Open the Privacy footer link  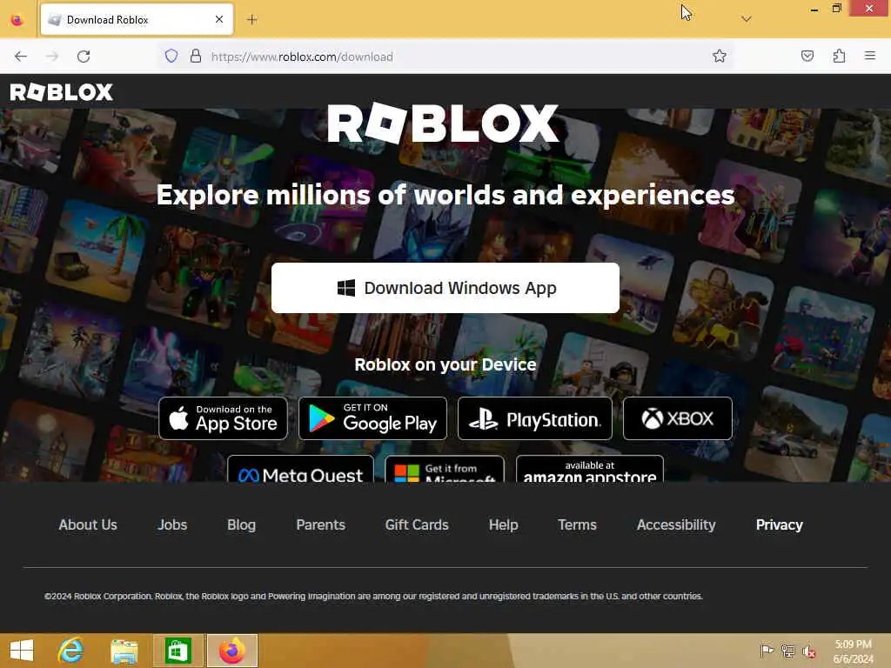pyautogui.click(x=779, y=524)
